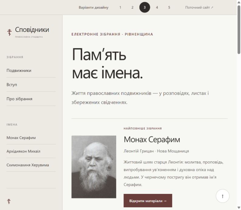Click the Сповідники site title
Image resolution: width=241 pixels, height=210 pixels.
click(x=32, y=30)
